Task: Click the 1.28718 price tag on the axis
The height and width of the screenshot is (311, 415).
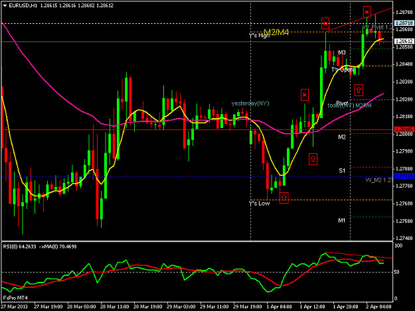Action: tap(404, 23)
